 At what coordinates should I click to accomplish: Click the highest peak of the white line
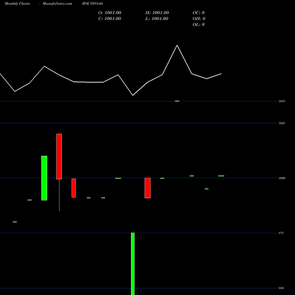(177, 45)
